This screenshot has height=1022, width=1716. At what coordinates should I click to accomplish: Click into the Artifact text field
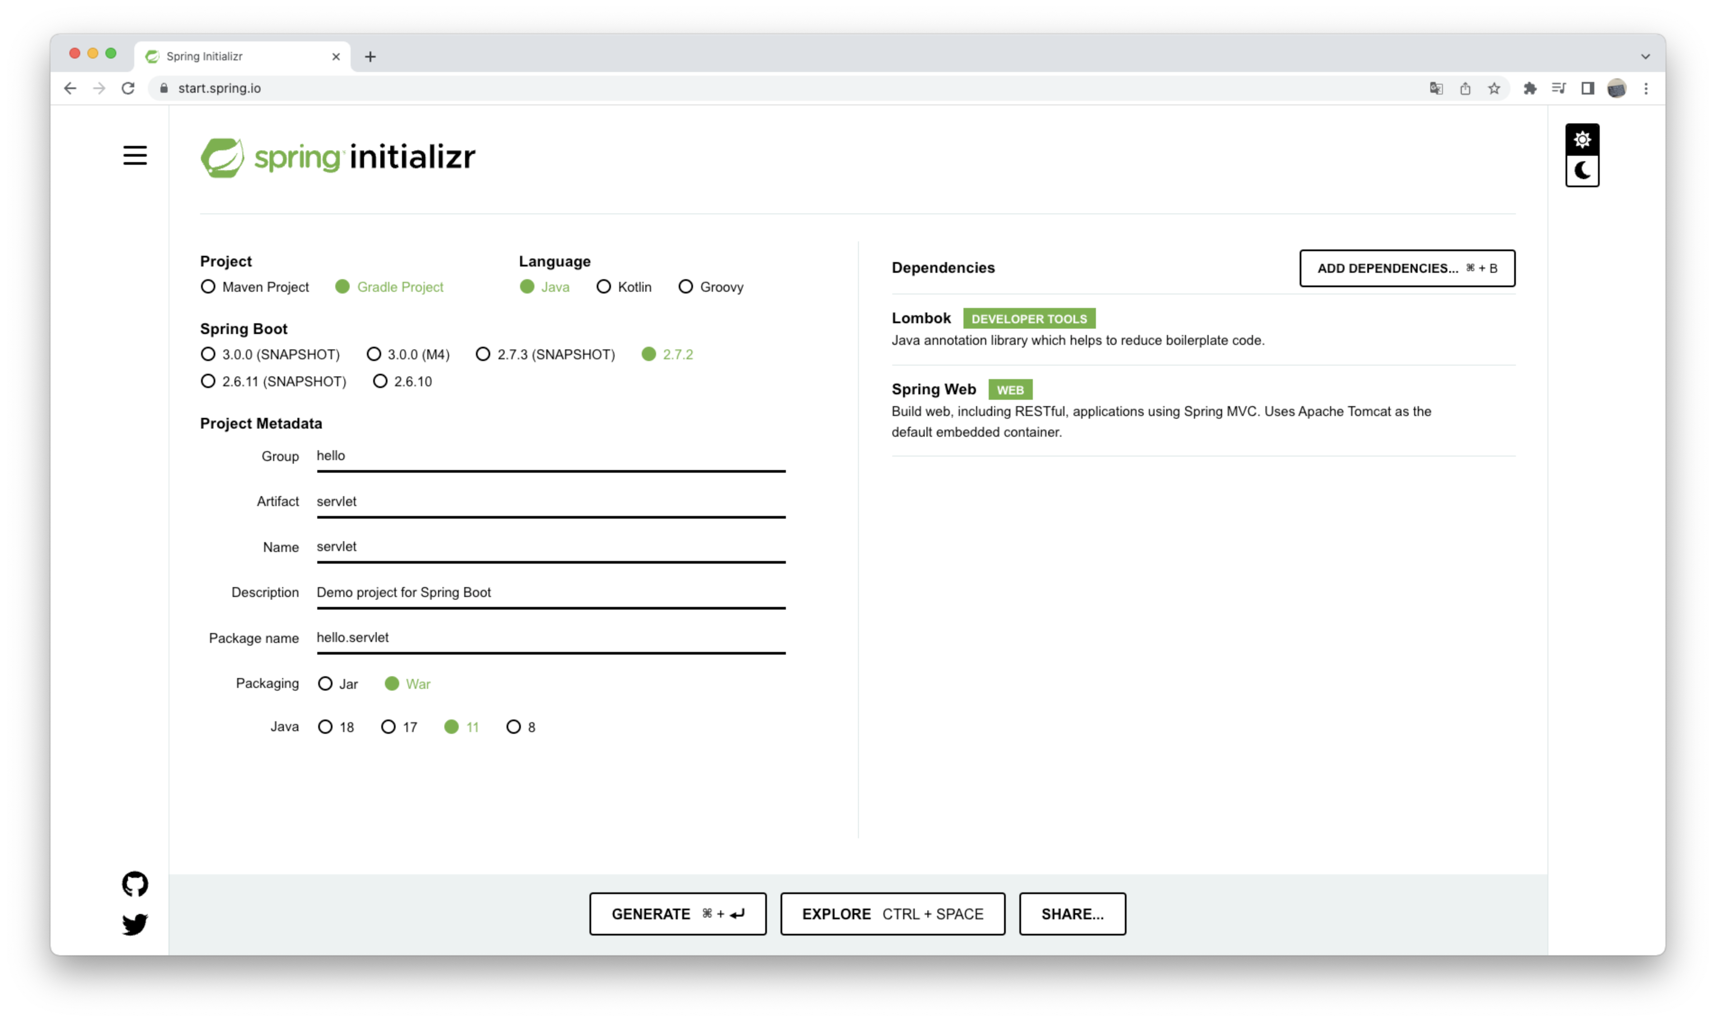(550, 502)
